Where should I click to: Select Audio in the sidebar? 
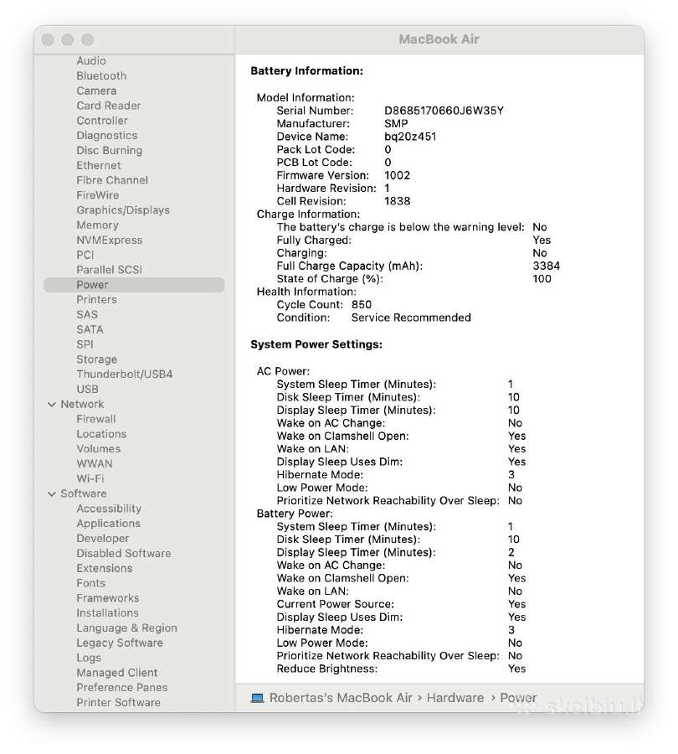click(x=91, y=61)
